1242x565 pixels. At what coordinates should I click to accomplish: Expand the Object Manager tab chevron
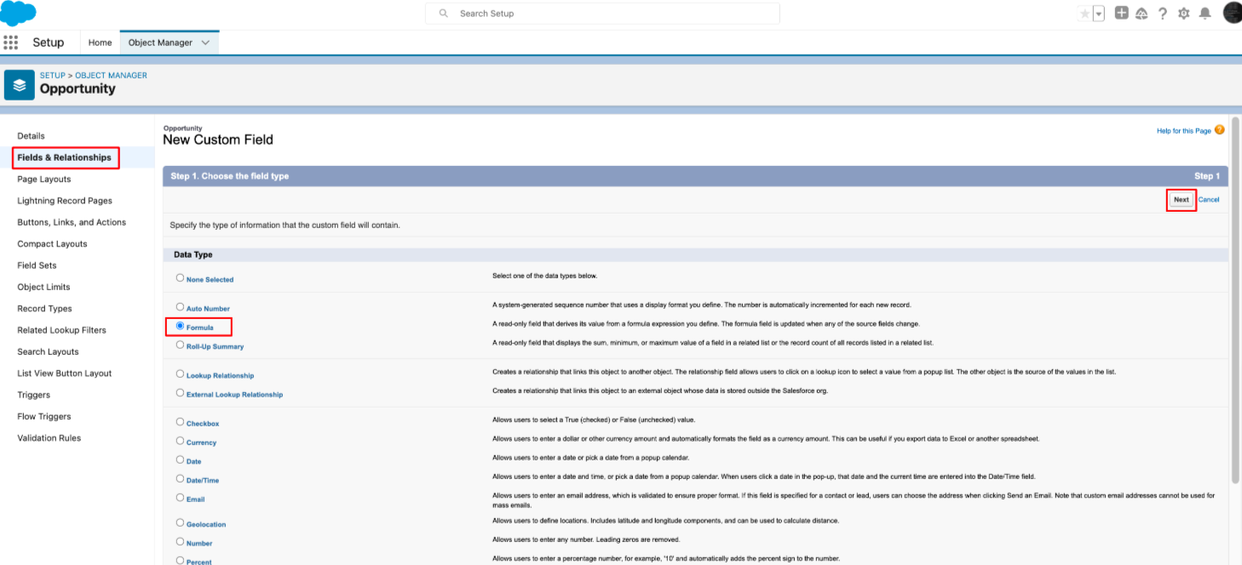pos(205,43)
